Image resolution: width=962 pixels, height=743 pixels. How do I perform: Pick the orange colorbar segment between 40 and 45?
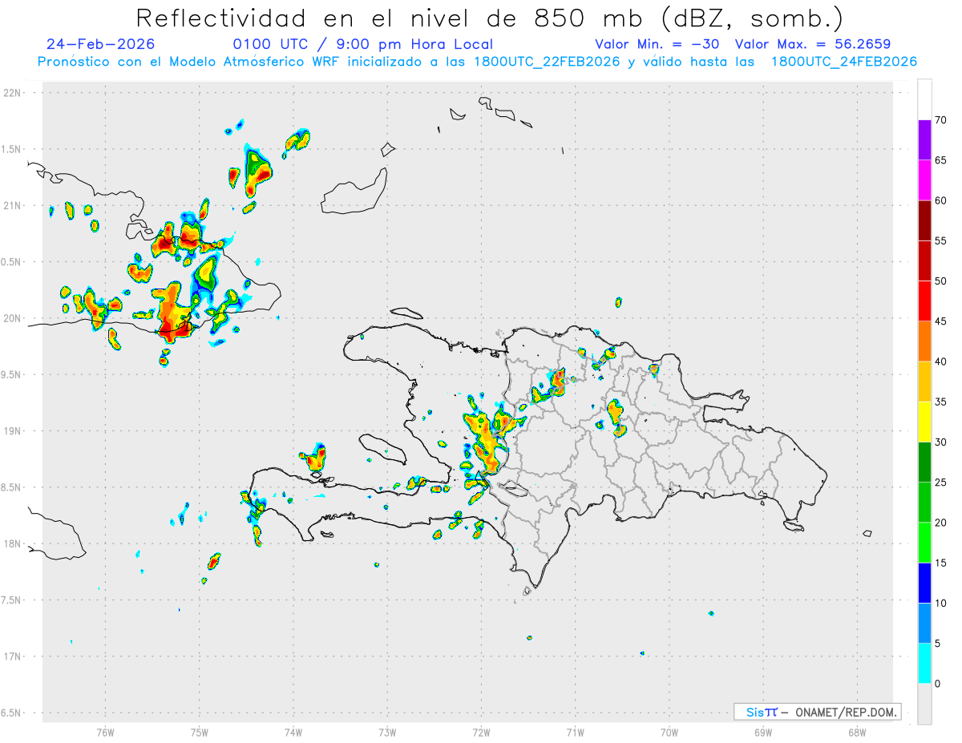[x=924, y=341]
